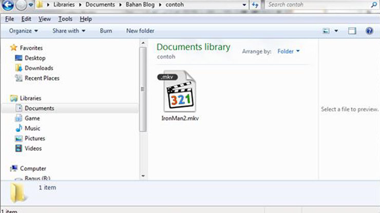Expand the arrow after Bahan Blog breadcrumb
The width and height of the screenshot is (380, 213).
160,5
